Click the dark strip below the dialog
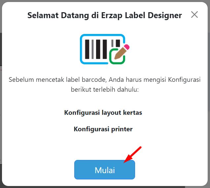The width and height of the screenshot is (210, 188). pyautogui.click(x=105, y=187)
